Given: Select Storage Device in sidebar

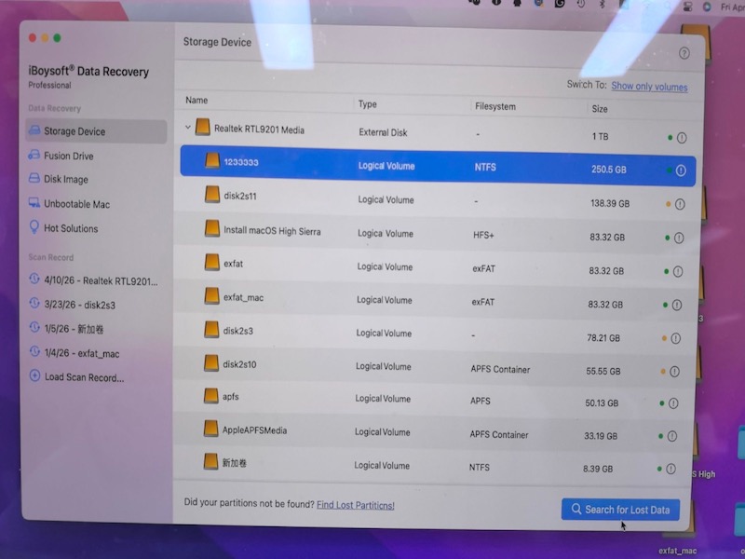Looking at the screenshot, I should [x=96, y=131].
